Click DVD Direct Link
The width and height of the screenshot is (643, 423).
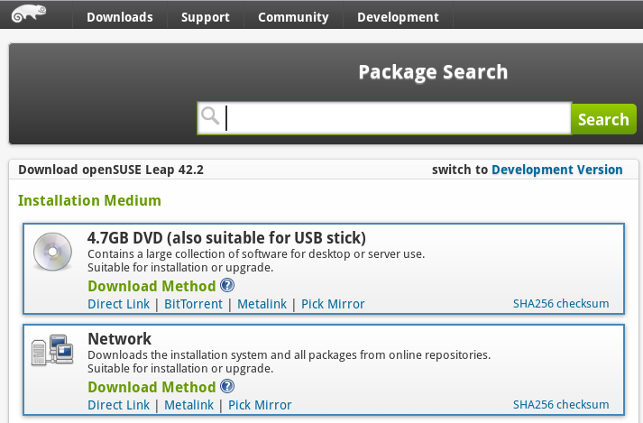coord(118,304)
